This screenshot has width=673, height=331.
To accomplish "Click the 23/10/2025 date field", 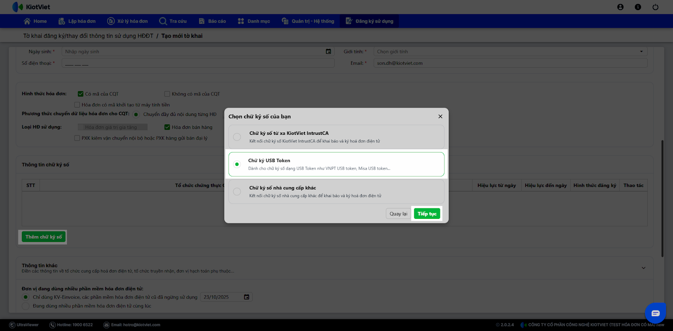I will pyautogui.click(x=226, y=297).
